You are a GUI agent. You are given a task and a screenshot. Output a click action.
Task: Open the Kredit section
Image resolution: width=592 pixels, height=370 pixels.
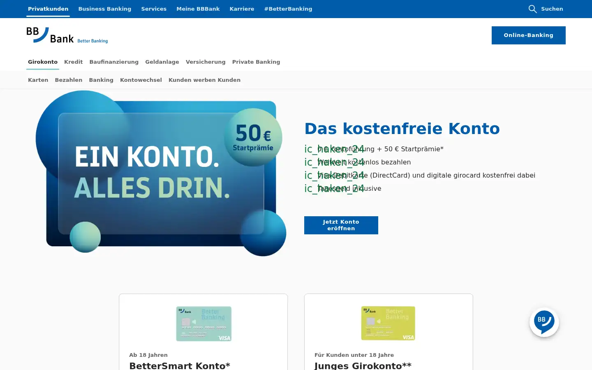74,62
